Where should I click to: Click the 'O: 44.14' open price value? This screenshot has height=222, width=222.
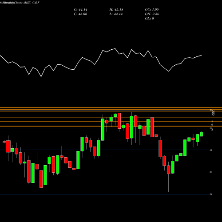coord(80,10)
